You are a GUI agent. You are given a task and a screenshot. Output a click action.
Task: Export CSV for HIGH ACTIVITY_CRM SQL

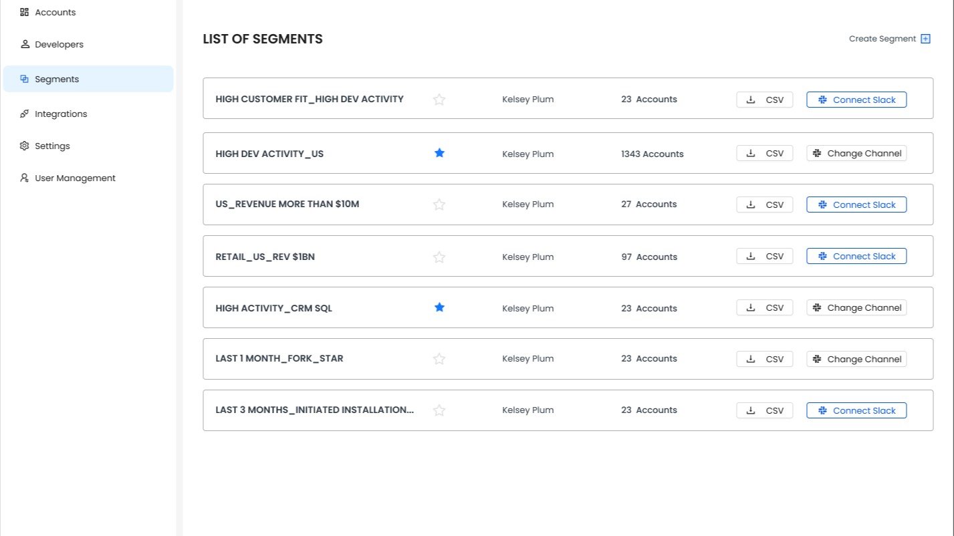(765, 307)
